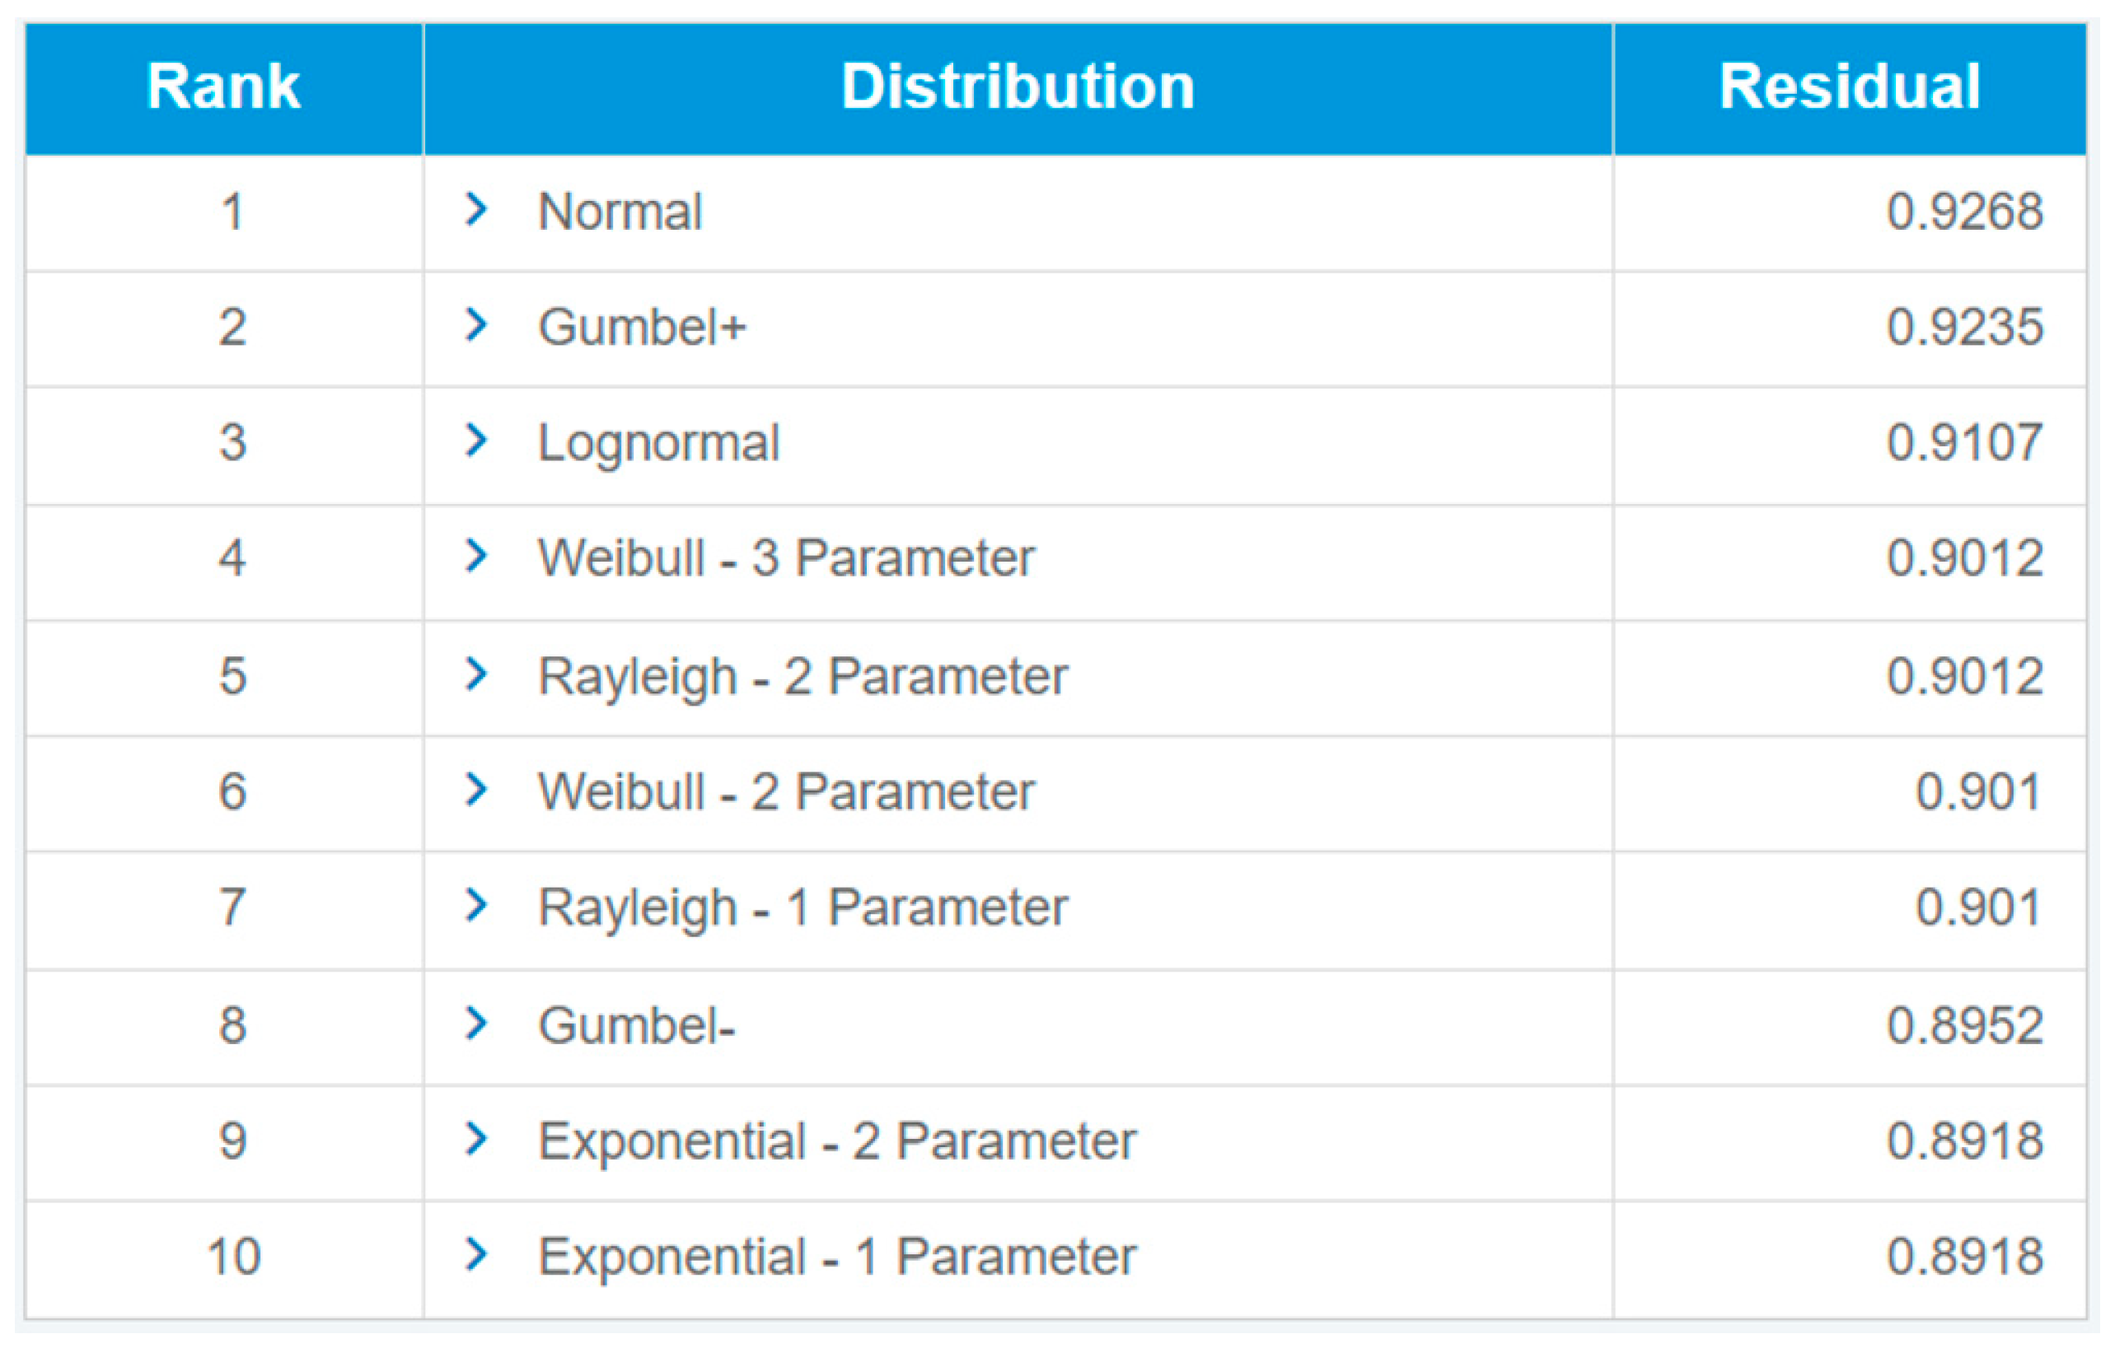Expand the Lognormal distribution details
Viewport: 2115px width, 1348px height.
(476, 441)
